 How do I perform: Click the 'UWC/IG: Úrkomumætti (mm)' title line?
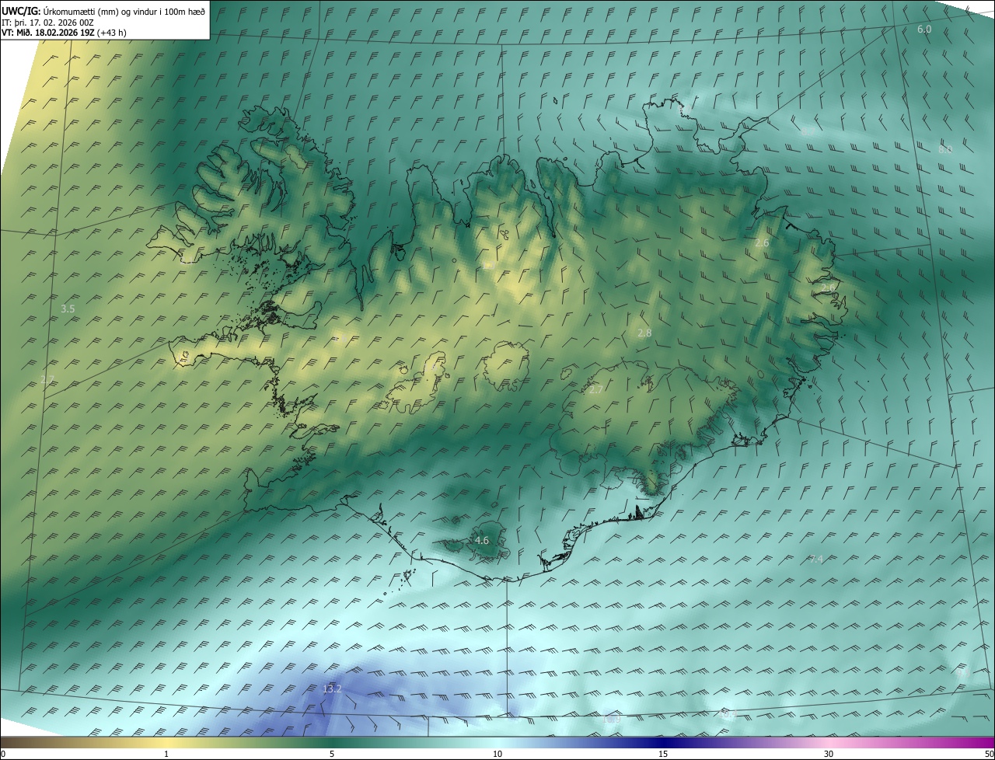click(103, 11)
